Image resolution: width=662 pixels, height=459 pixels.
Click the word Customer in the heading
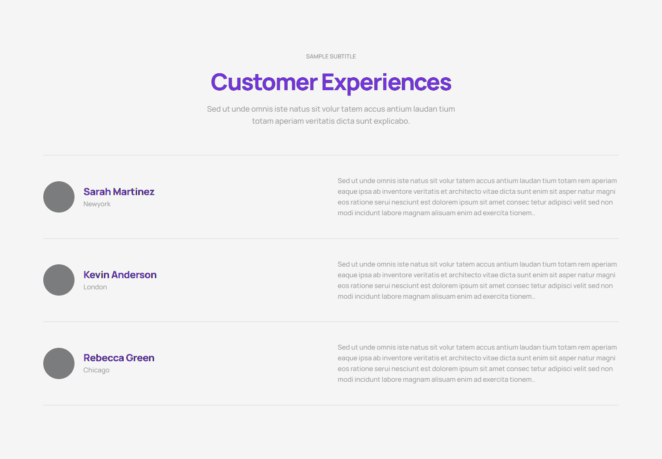click(x=264, y=82)
